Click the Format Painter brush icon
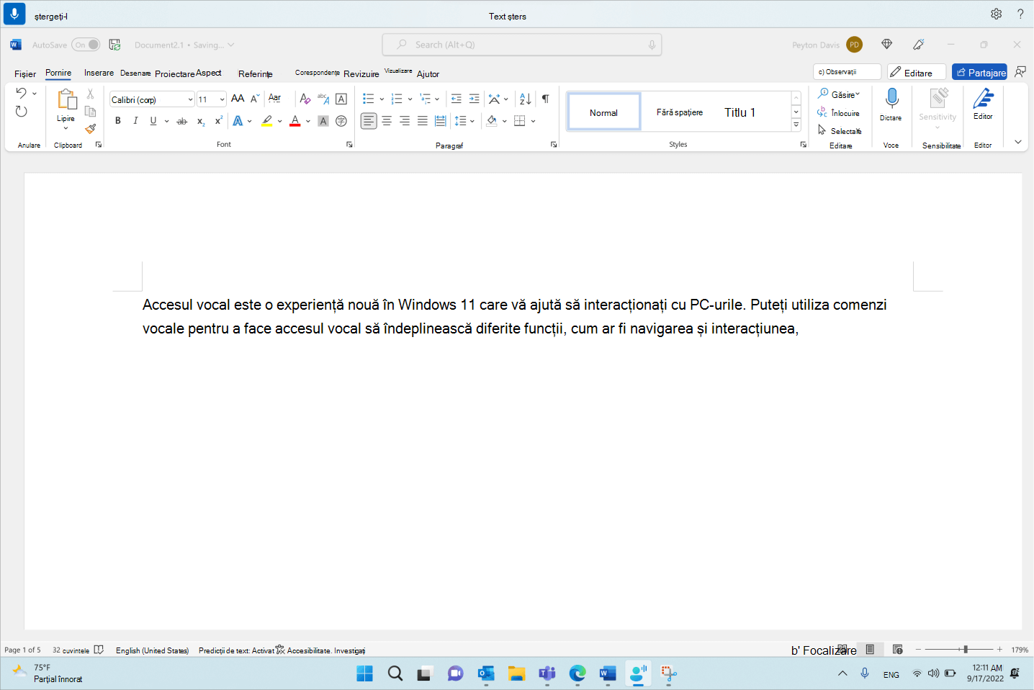Screen dimensions: 1034x690 (90, 129)
